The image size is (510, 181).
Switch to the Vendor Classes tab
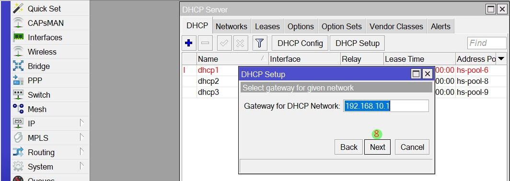point(396,26)
